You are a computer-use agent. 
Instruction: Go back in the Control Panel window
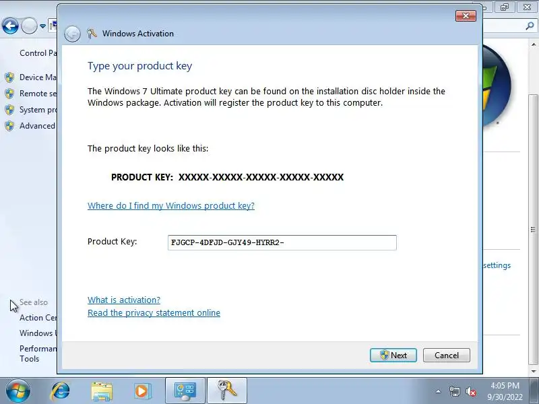click(10, 26)
